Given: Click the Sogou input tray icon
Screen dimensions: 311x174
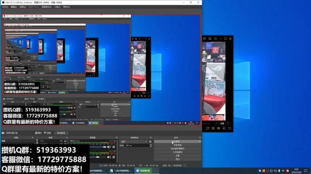Looking at the screenshot, I should point(288,171).
